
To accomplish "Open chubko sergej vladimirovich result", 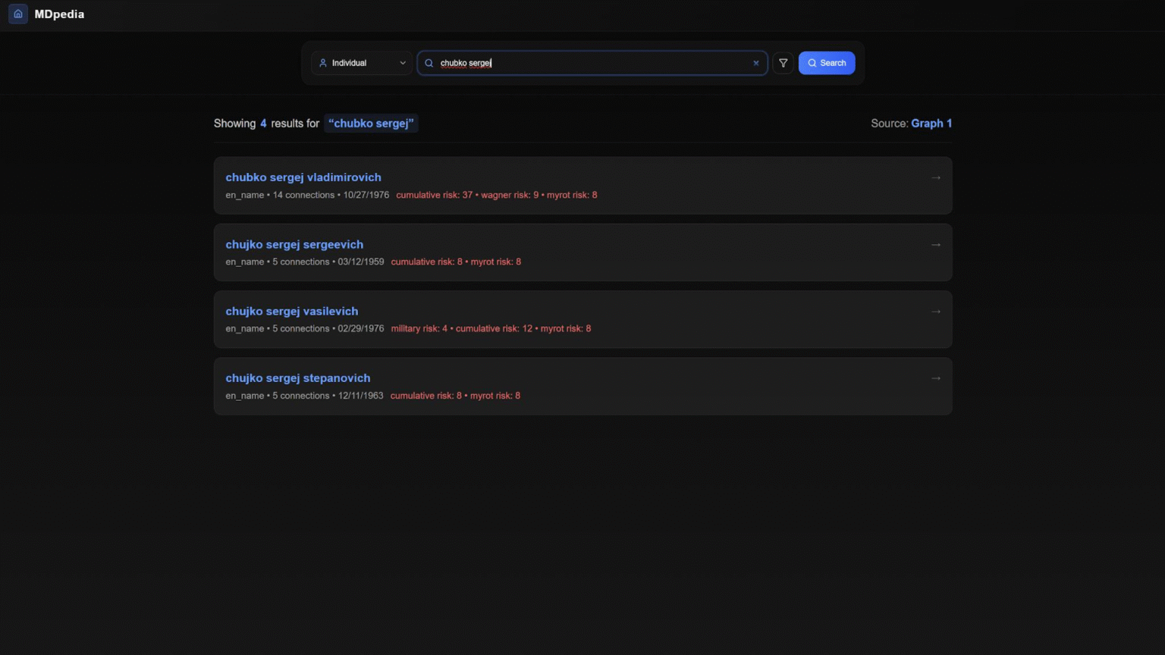I will (582, 186).
